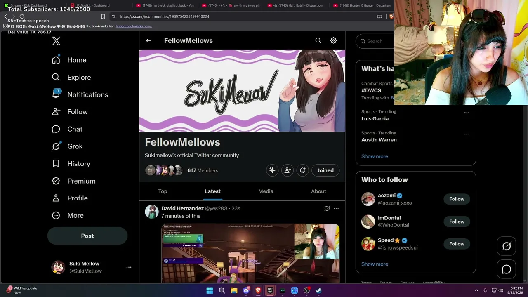Screen dimensions: 528x297
Task: Search within the FellowMellows community
Action: (x=318, y=40)
